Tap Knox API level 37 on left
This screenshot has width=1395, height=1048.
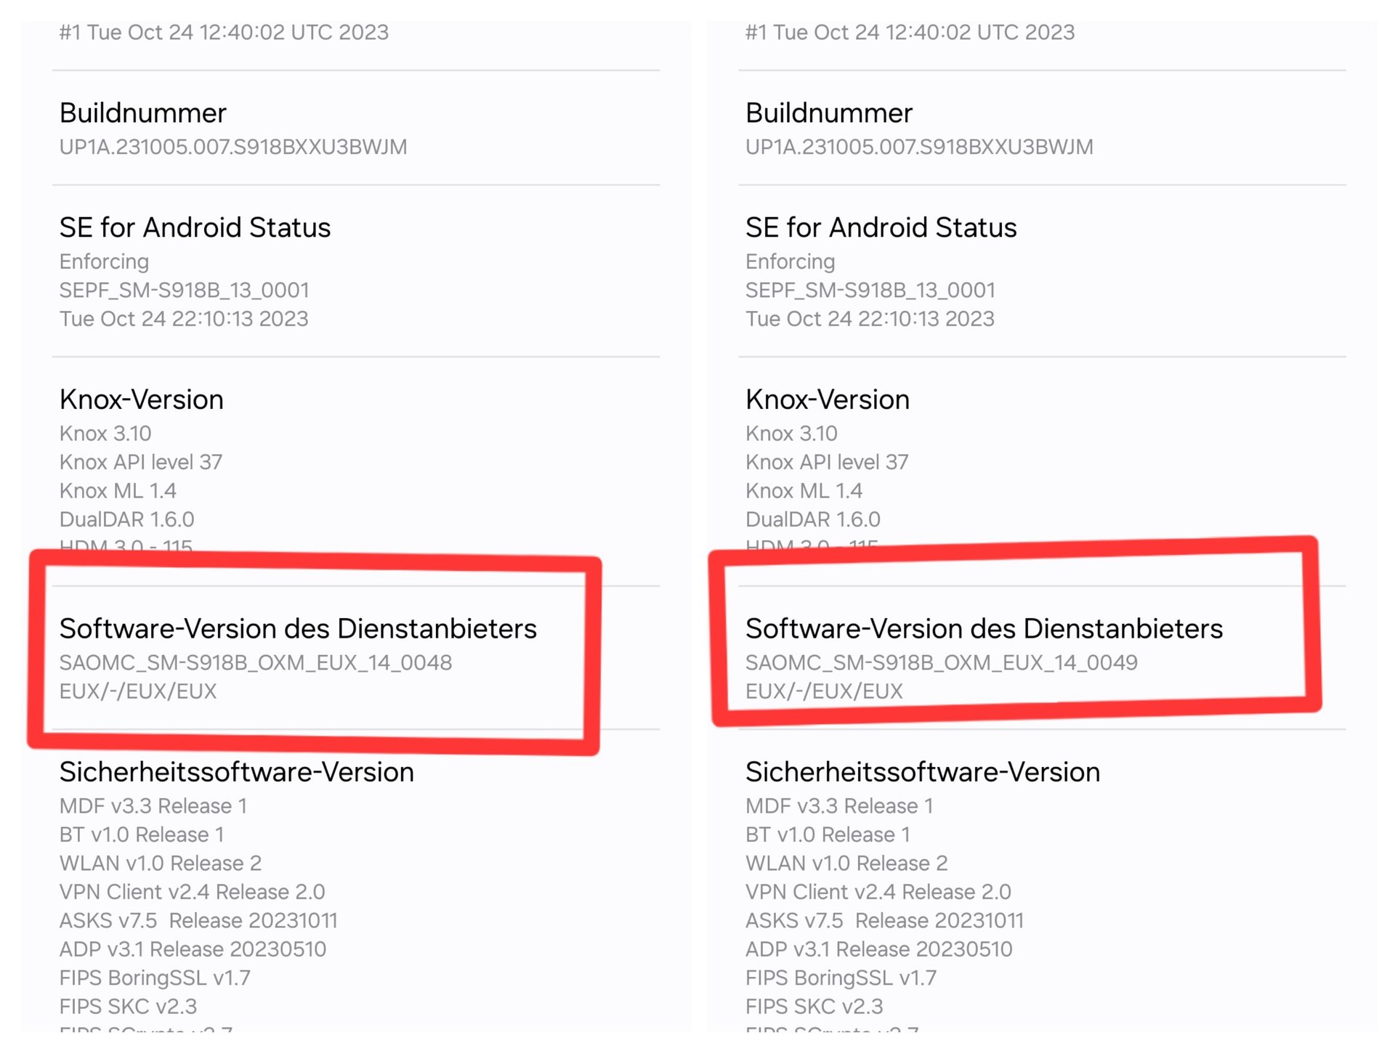click(141, 462)
